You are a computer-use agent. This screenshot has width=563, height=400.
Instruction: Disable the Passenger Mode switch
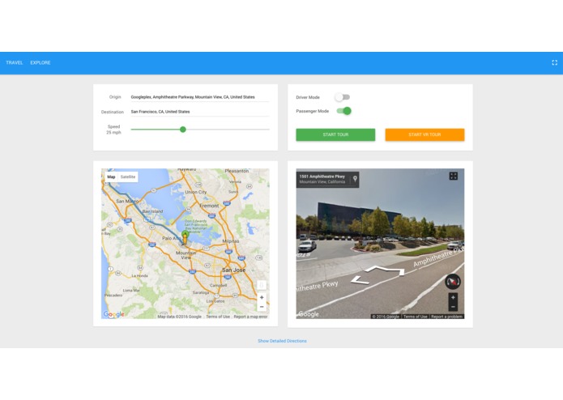343,111
